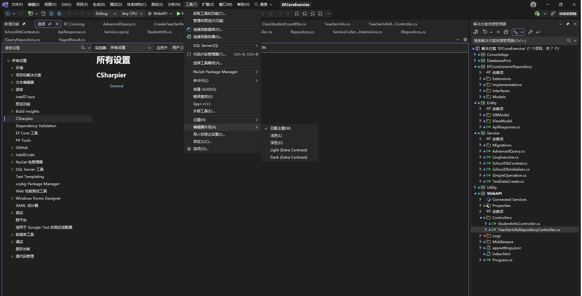Click the INSIDERS button
Viewport: 582px width, 296px height.
pyautogui.click(x=568, y=14)
